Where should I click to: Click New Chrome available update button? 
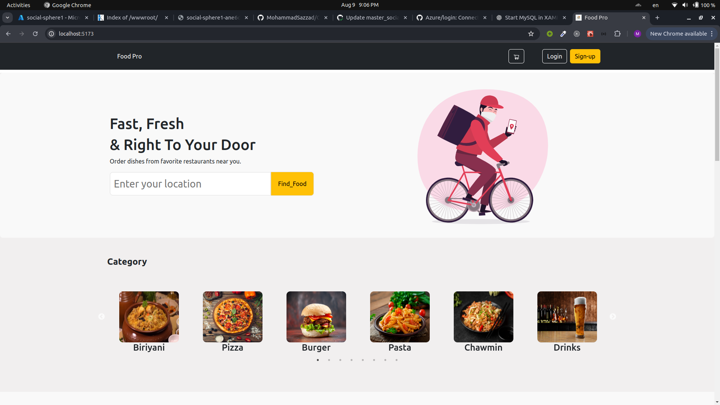pyautogui.click(x=678, y=34)
